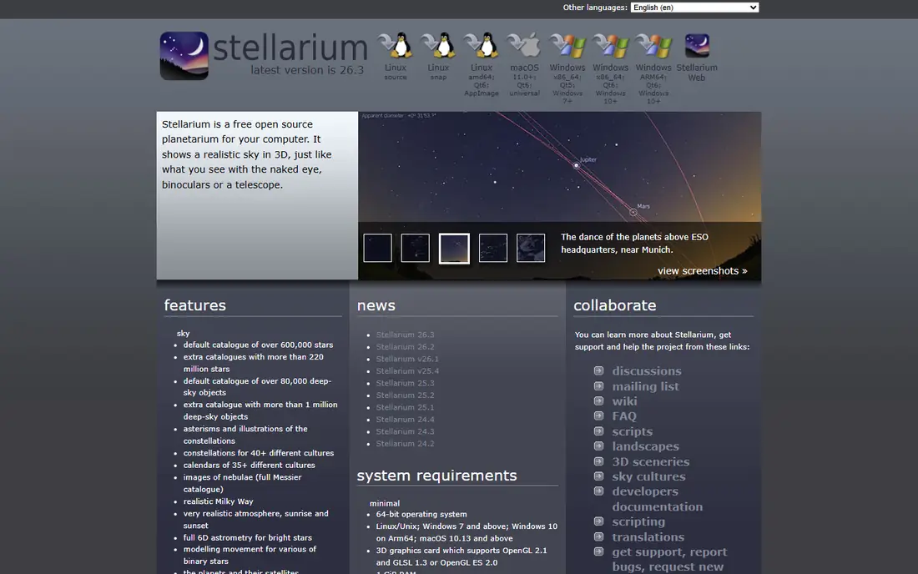Select the second slideshow thumbnail
This screenshot has width=918, height=574.
point(415,248)
